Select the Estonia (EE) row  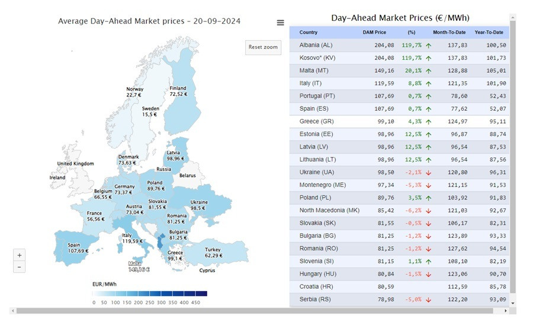[x=399, y=134]
